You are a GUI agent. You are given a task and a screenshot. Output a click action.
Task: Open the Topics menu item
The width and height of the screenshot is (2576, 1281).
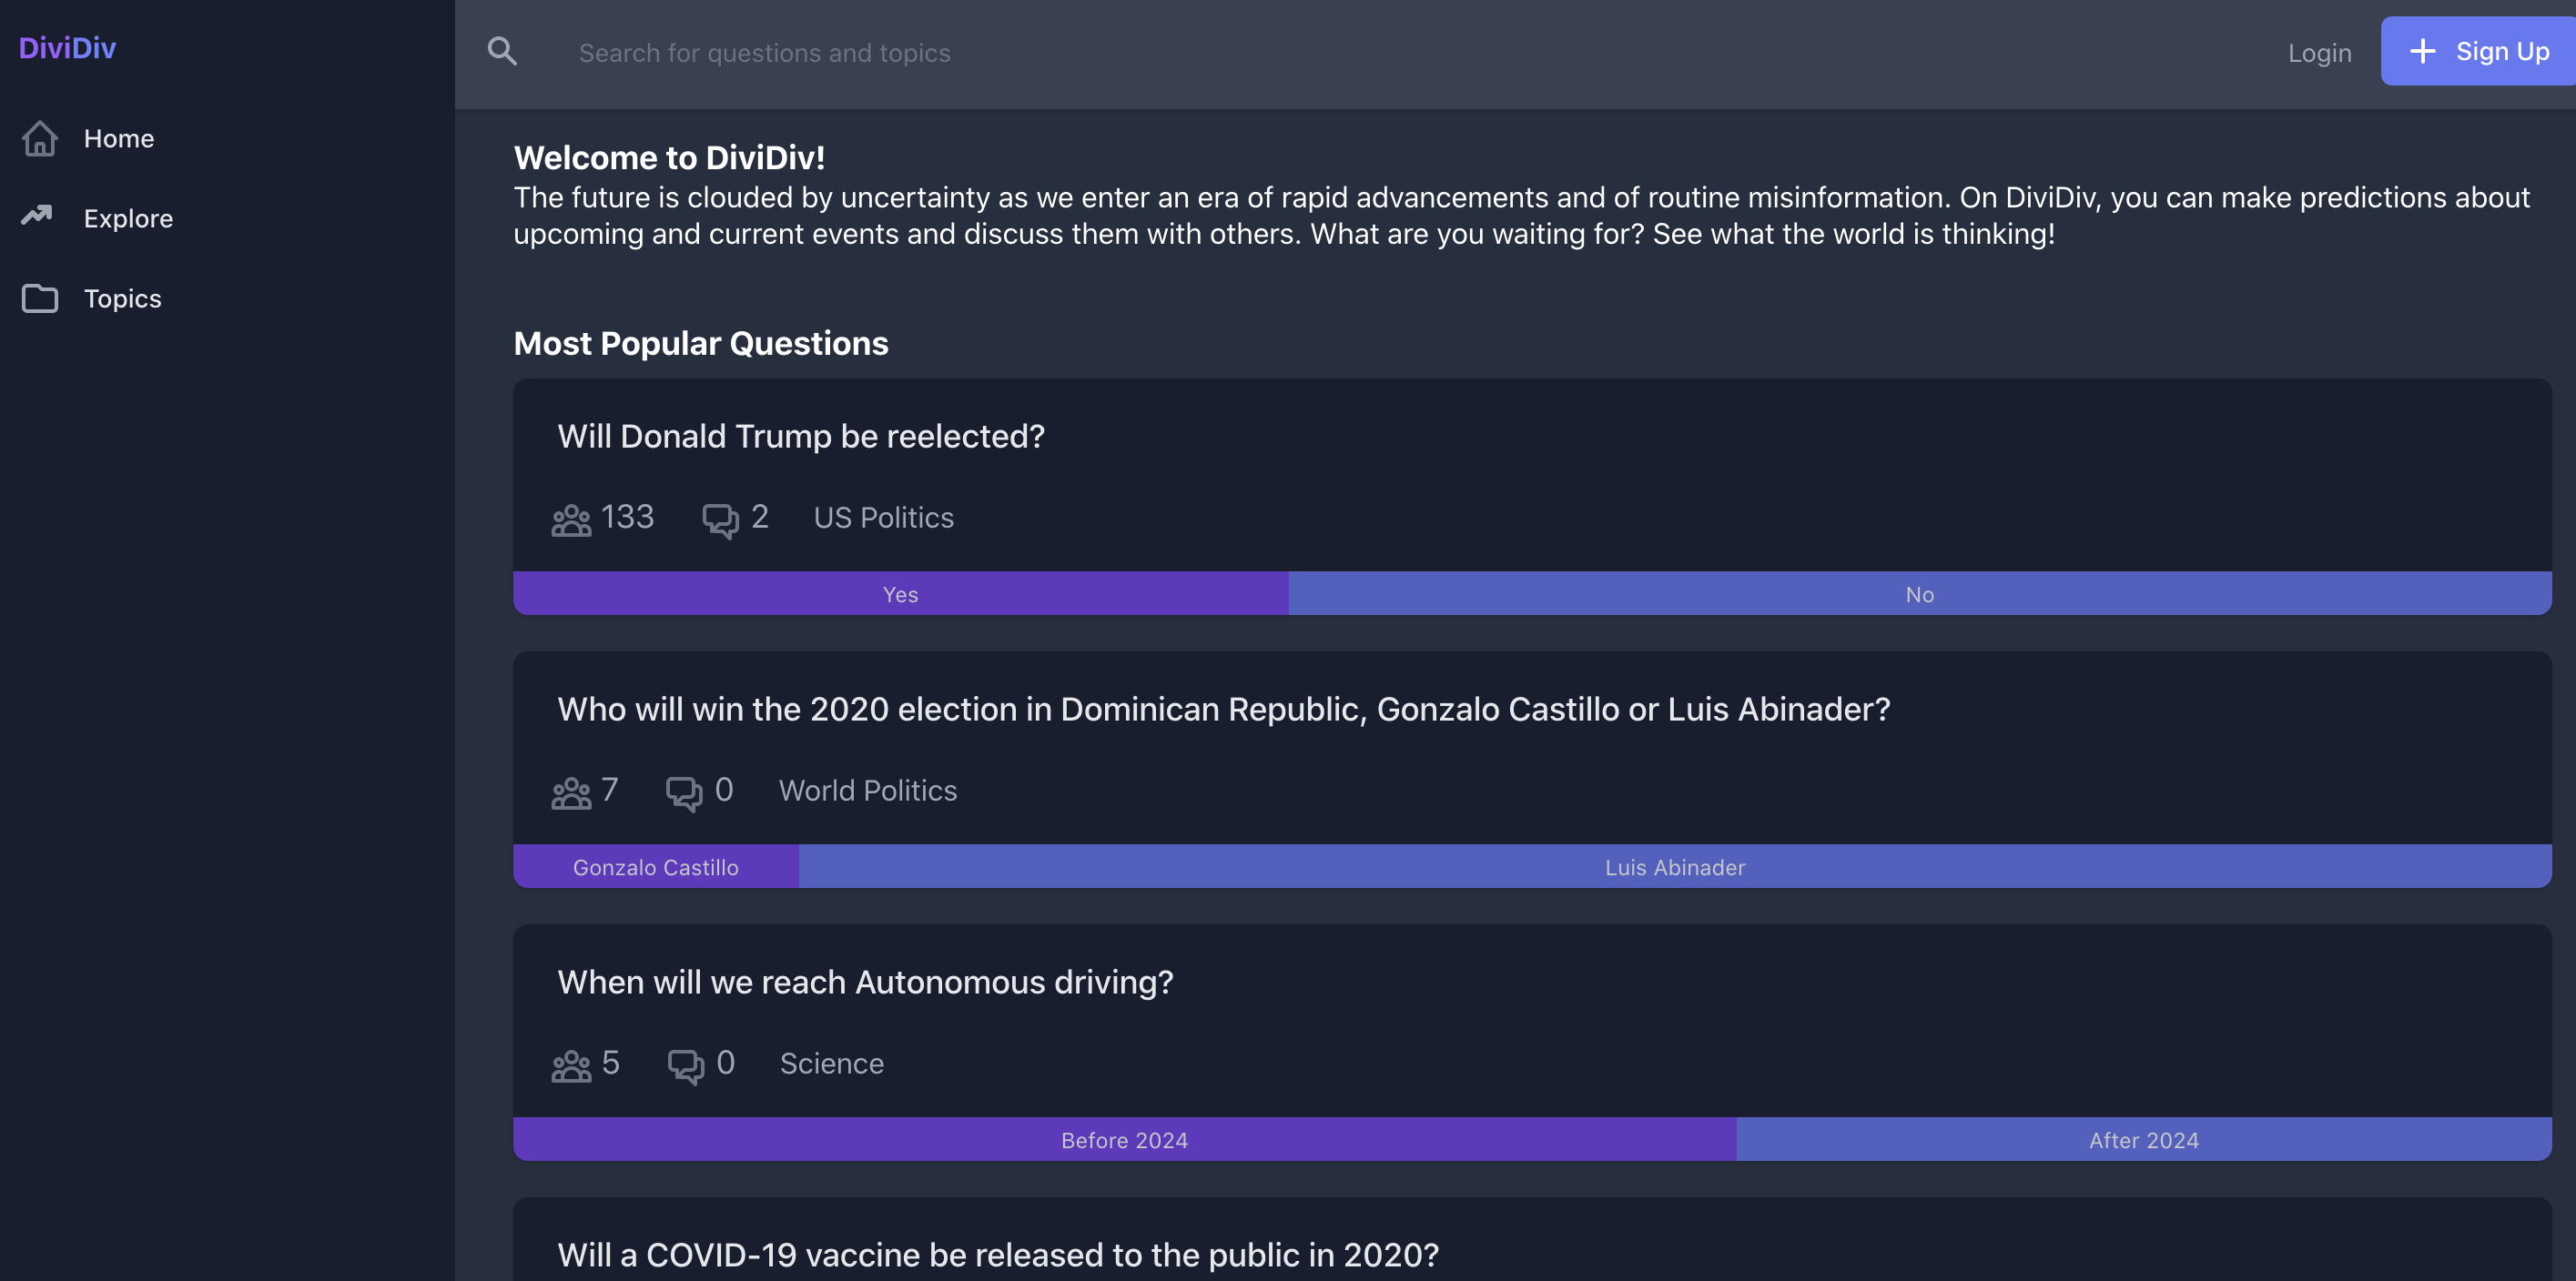tap(122, 298)
